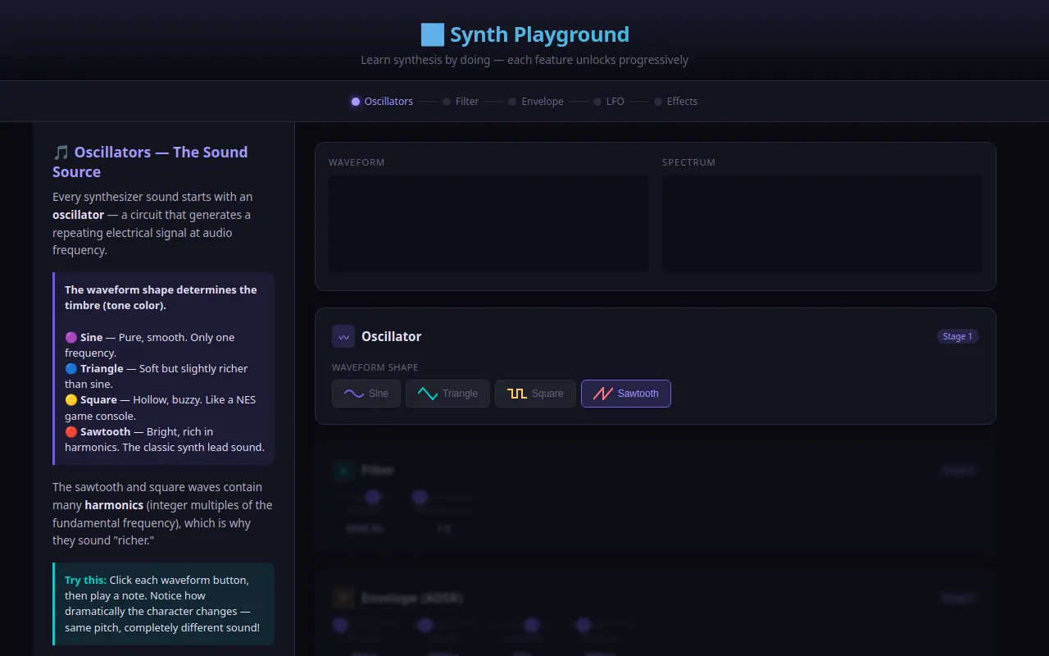This screenshot has width=1049, height=656.
Task: Click the 'Synth Playground' title text
Action: 539,34
